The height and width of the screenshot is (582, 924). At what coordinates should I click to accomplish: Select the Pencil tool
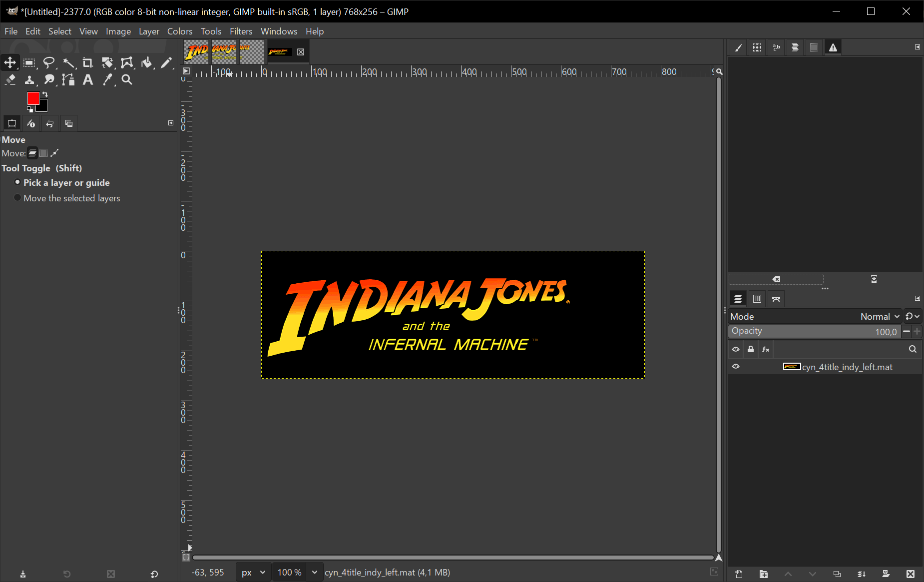pyautogui.click(x=166, y=62)
